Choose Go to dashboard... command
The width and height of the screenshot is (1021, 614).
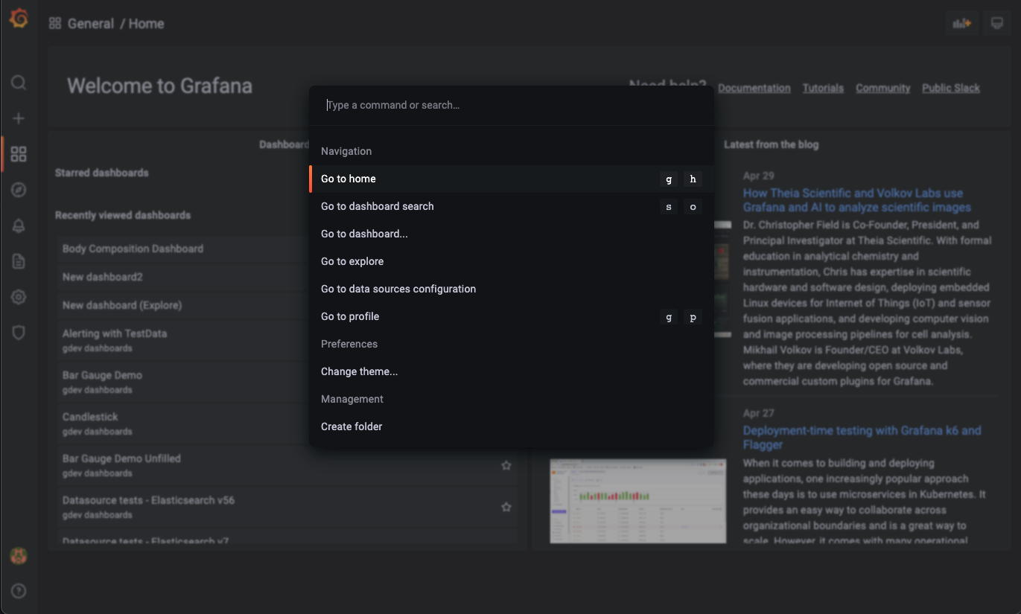(x=364, y=234)
